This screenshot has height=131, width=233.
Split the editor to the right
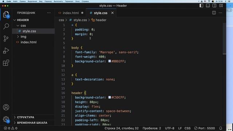[214, 13]
